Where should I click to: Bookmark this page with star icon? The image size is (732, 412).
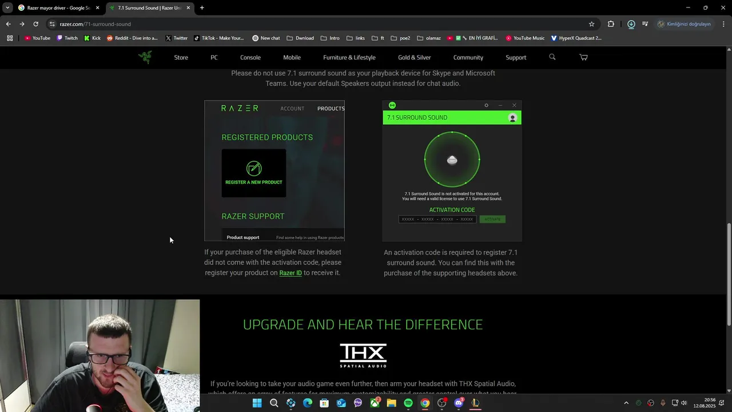(x=591, y=24)
